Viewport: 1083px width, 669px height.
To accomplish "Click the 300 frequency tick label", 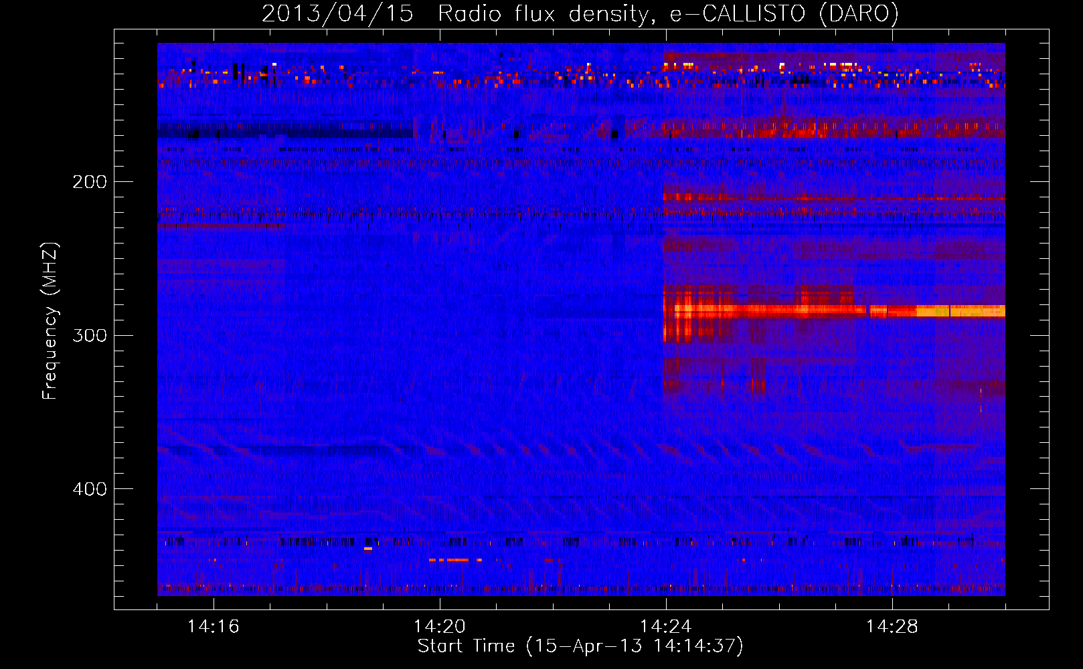I will (90, 335).
